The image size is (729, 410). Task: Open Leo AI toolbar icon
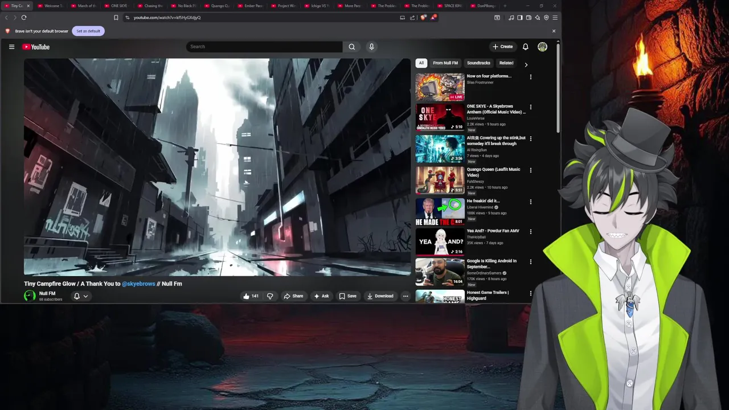tap(537, 18)
